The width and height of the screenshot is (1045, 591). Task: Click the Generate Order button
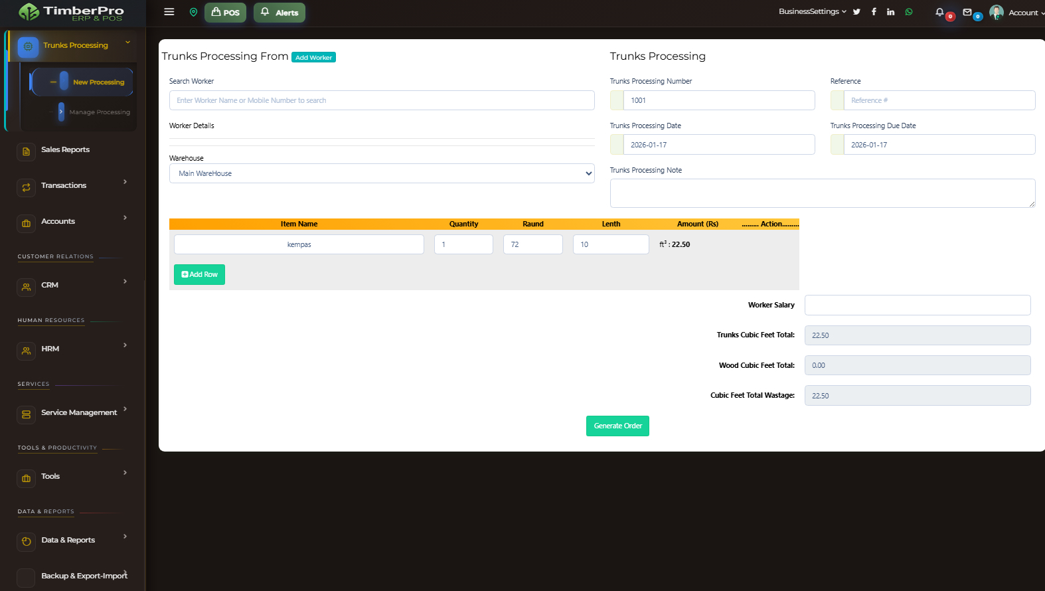point(617,426)
